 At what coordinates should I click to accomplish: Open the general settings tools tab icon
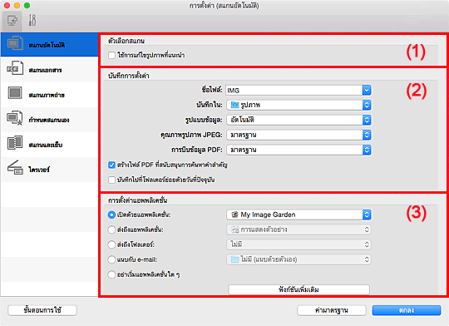(32, 21)
